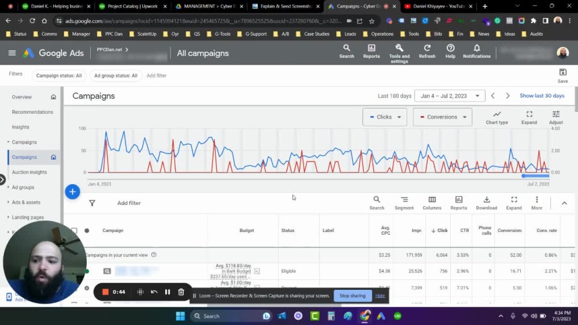Click Show last 30 days link
The height and width of the screenshot is (325, 578).
542,96
